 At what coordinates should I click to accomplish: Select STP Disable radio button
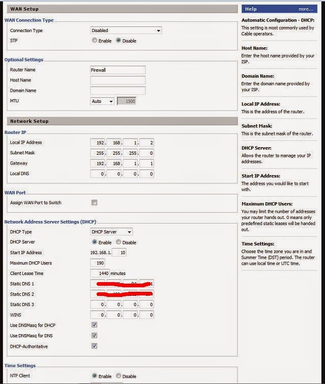(119, 40)
